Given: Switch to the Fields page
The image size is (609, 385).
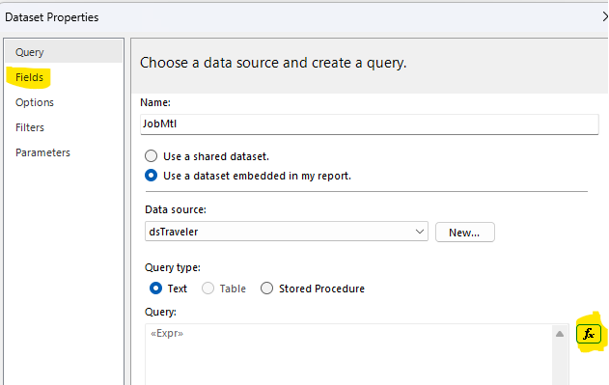Looking at the screenshot, I should point(30,77).
